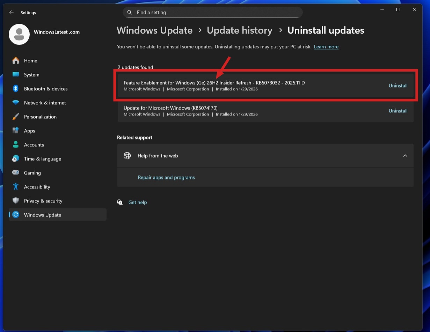The width and height of the screenshot is (430, 332).
Task: Open Network & internet settings
Action: (x=45, y=103)
